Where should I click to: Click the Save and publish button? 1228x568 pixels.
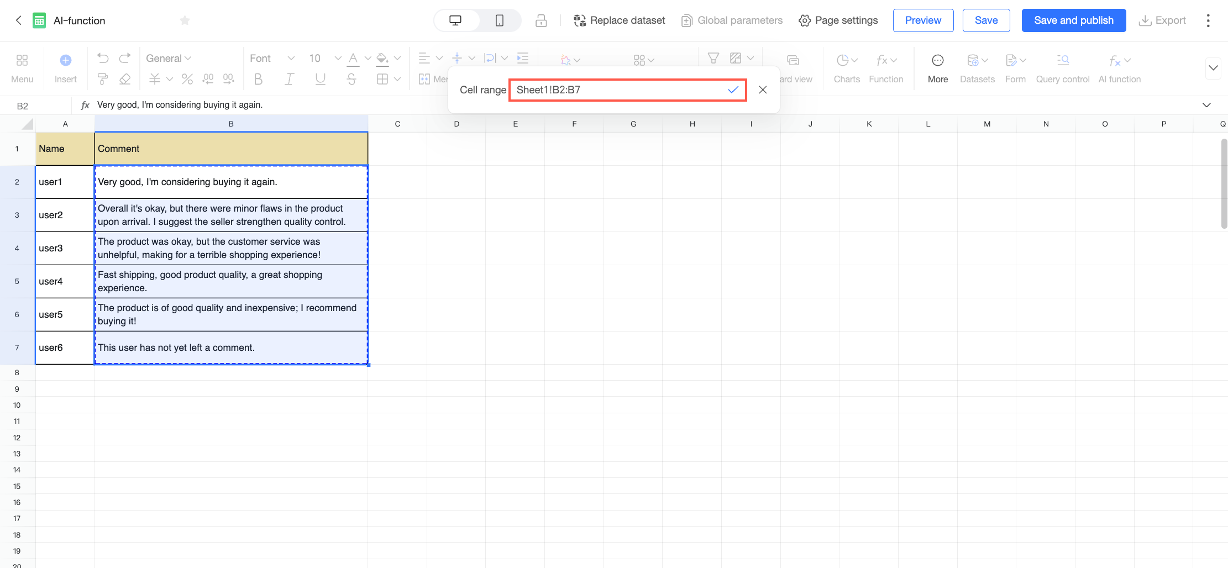pos(1073,20)
